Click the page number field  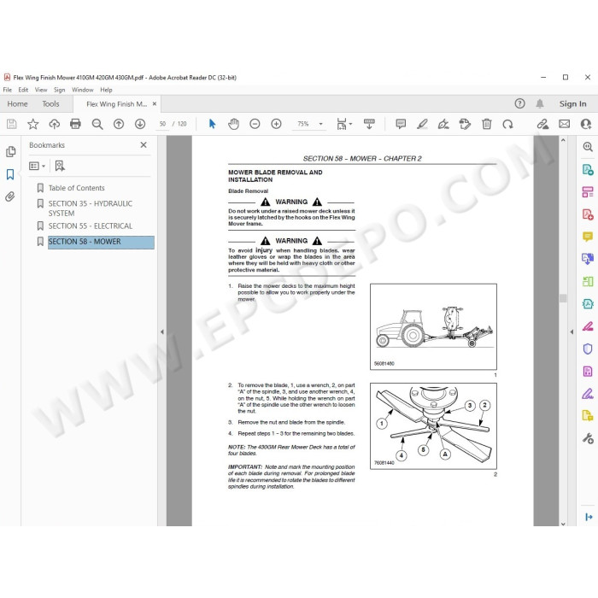click(162, 124)
